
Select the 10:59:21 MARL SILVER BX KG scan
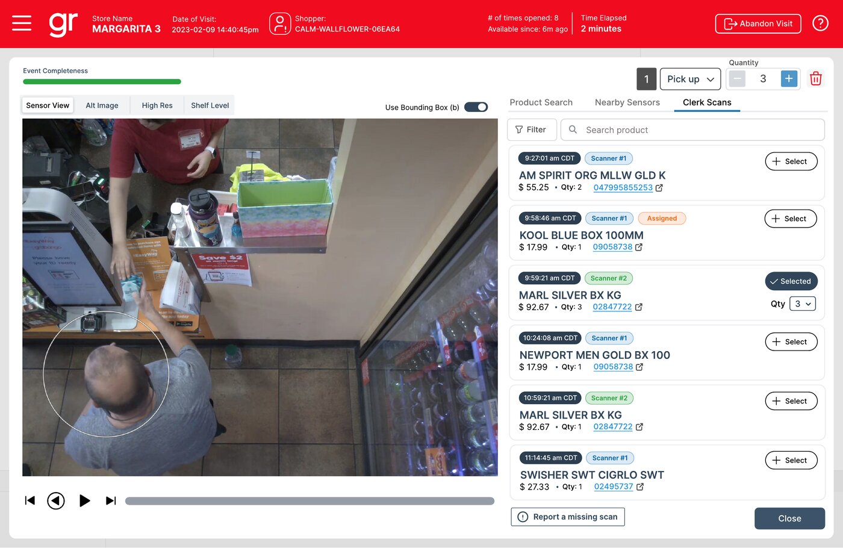tap(791, 401)
